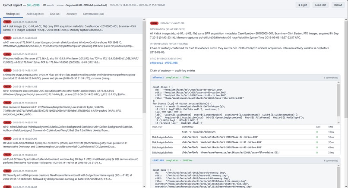Screen dimensions: 348x188
Task: Click the efbeeea1 code block scrollbar
Action: (339, 100)
